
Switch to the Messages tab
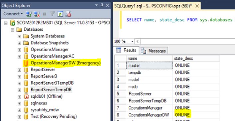(154, 51)
